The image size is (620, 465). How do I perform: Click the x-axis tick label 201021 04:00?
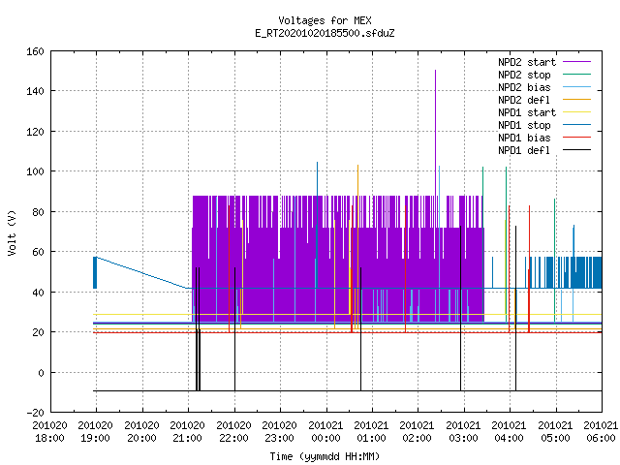509,432
